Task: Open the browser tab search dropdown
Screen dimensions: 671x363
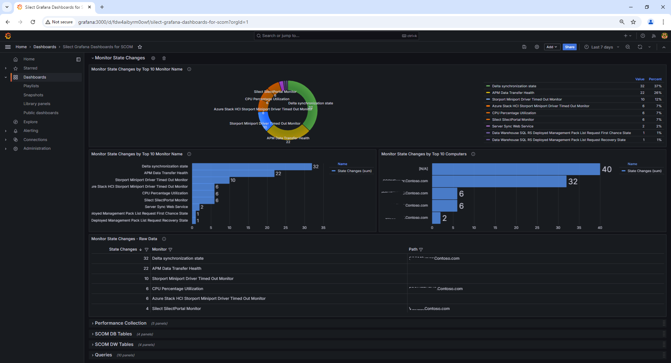Action: [x=7, y=7]
